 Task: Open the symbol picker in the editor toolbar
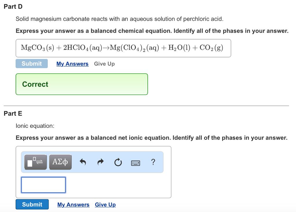pyautogui.click(x=60, y=162)
